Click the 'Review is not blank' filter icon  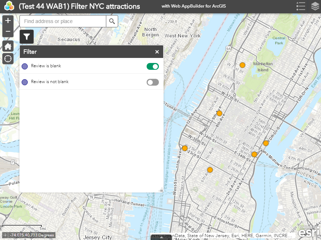(25, 82)
